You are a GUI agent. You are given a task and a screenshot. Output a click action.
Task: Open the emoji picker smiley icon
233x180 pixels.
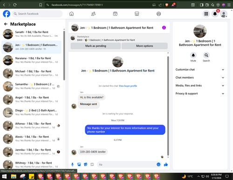click(158, 164)
